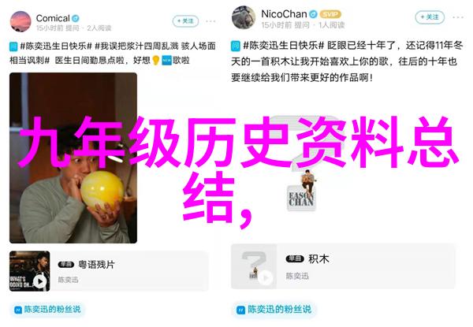473x327 pixels.
Task: Follow Comical with the +关注 button
Action: pos(185,21)
